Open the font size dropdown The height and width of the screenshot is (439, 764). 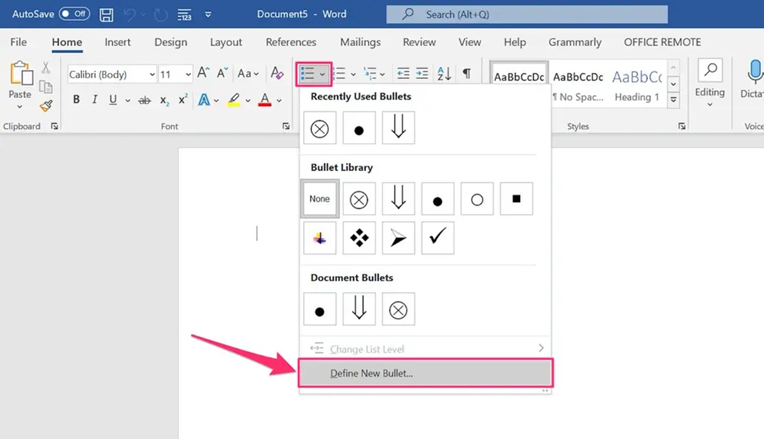pos(175,74)
